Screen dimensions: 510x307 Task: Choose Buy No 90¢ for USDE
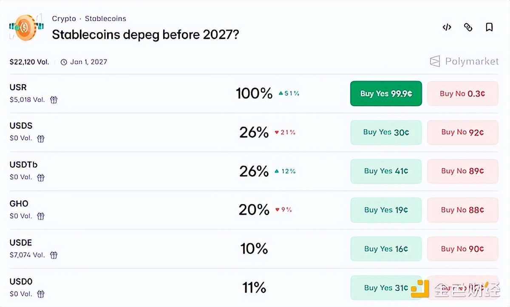(462, 249)
